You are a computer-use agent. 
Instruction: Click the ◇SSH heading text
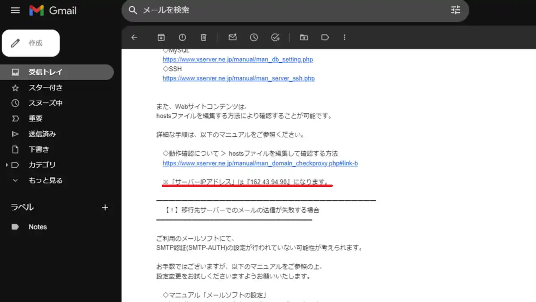point(172,69)
